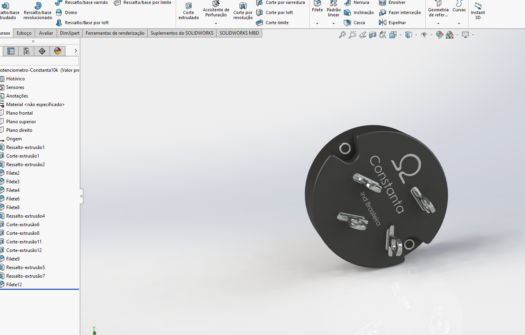Viewport: 525px width, 335px height.
Task: Switch to Avaliar tab
Action: [x=46, y=33]
